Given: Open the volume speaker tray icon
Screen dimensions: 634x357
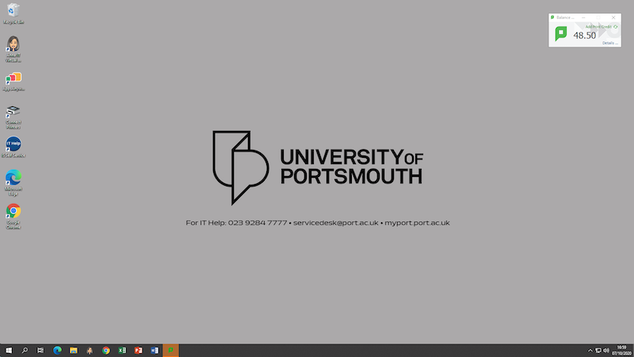Looking at the screenshot, I should (x=606, y=351).
